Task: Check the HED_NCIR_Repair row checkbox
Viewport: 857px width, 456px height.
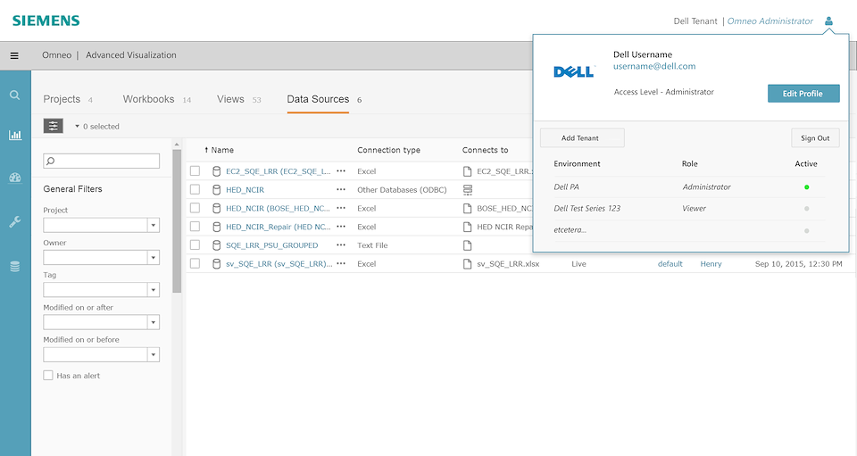Action: pos(196,227)
